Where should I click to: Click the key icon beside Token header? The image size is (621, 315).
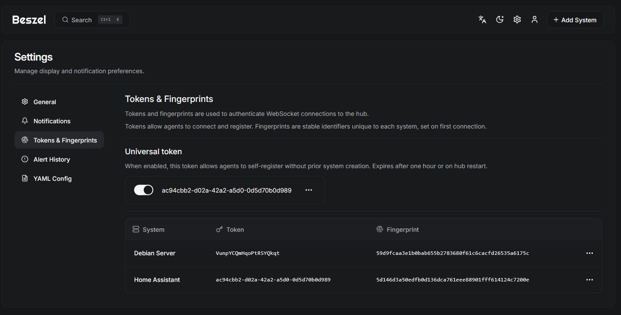[219, 229]
